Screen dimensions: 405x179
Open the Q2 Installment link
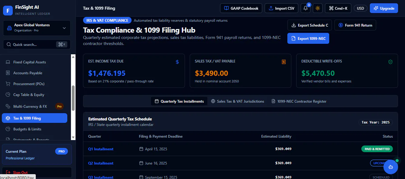tap(101, 163)
